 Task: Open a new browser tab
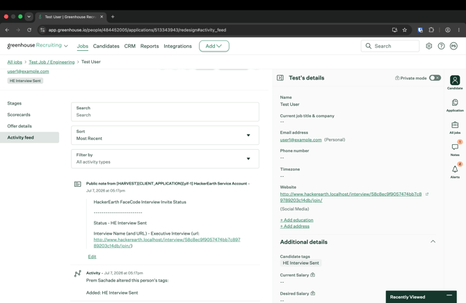point(113,17)
